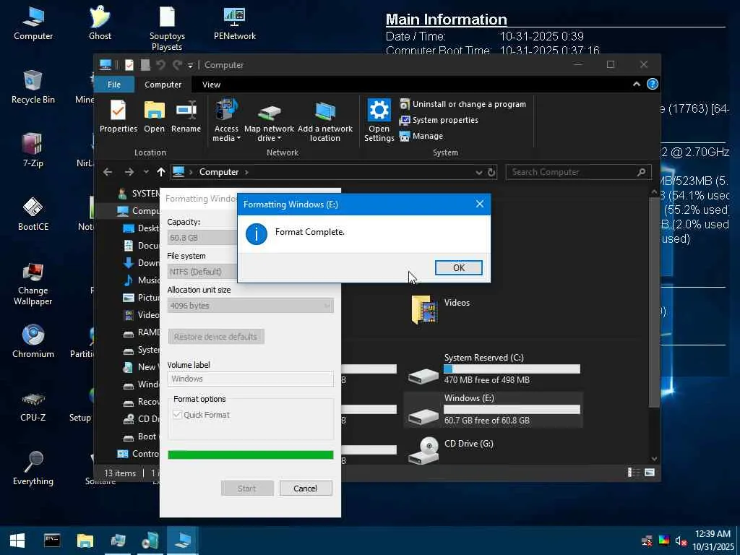Open Change Wallpaper desktop shortcut
Image resolution: width=740 pixels, height=555 pixels.
(33, 283)
